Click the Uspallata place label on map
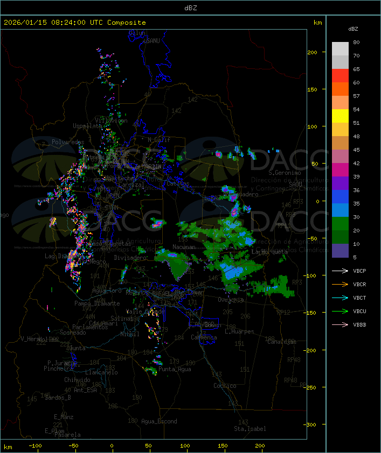 (86, 125)
